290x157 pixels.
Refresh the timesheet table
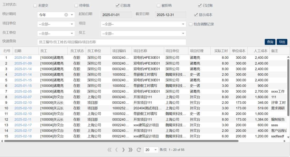[x=139, y=150]
